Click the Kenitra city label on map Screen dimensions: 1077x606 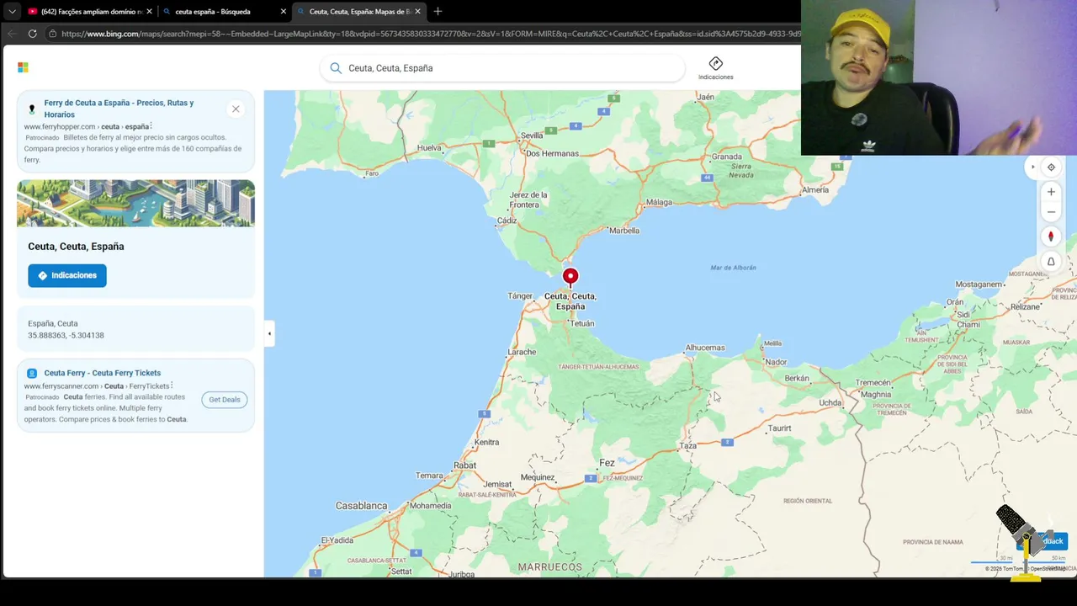coord(486,442)
